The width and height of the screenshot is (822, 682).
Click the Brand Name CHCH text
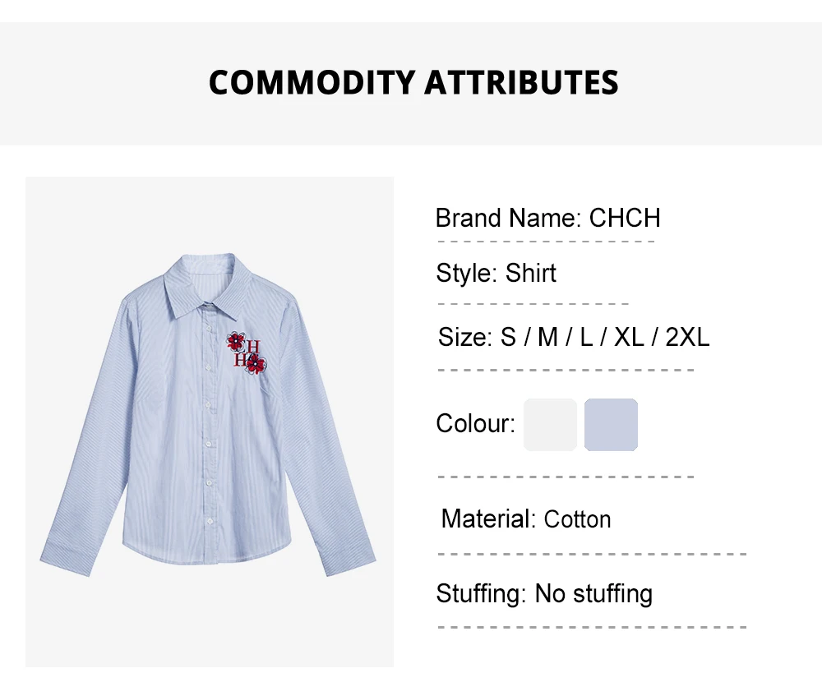(x=547, y=218)
